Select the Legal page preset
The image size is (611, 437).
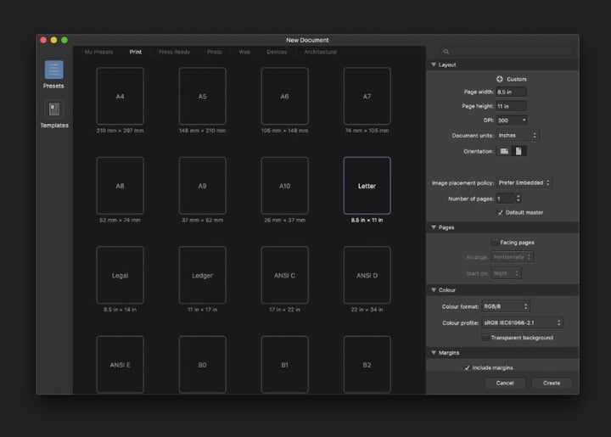pos(120,275)
